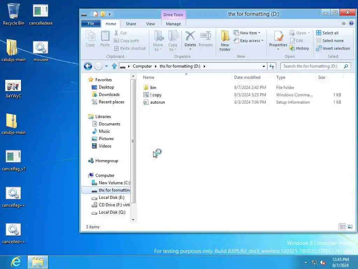Click the File Explorer taskbar button

(x=38, y=262)
